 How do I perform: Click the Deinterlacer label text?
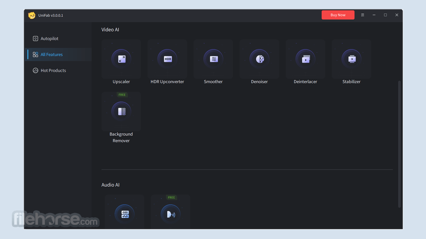305,82
